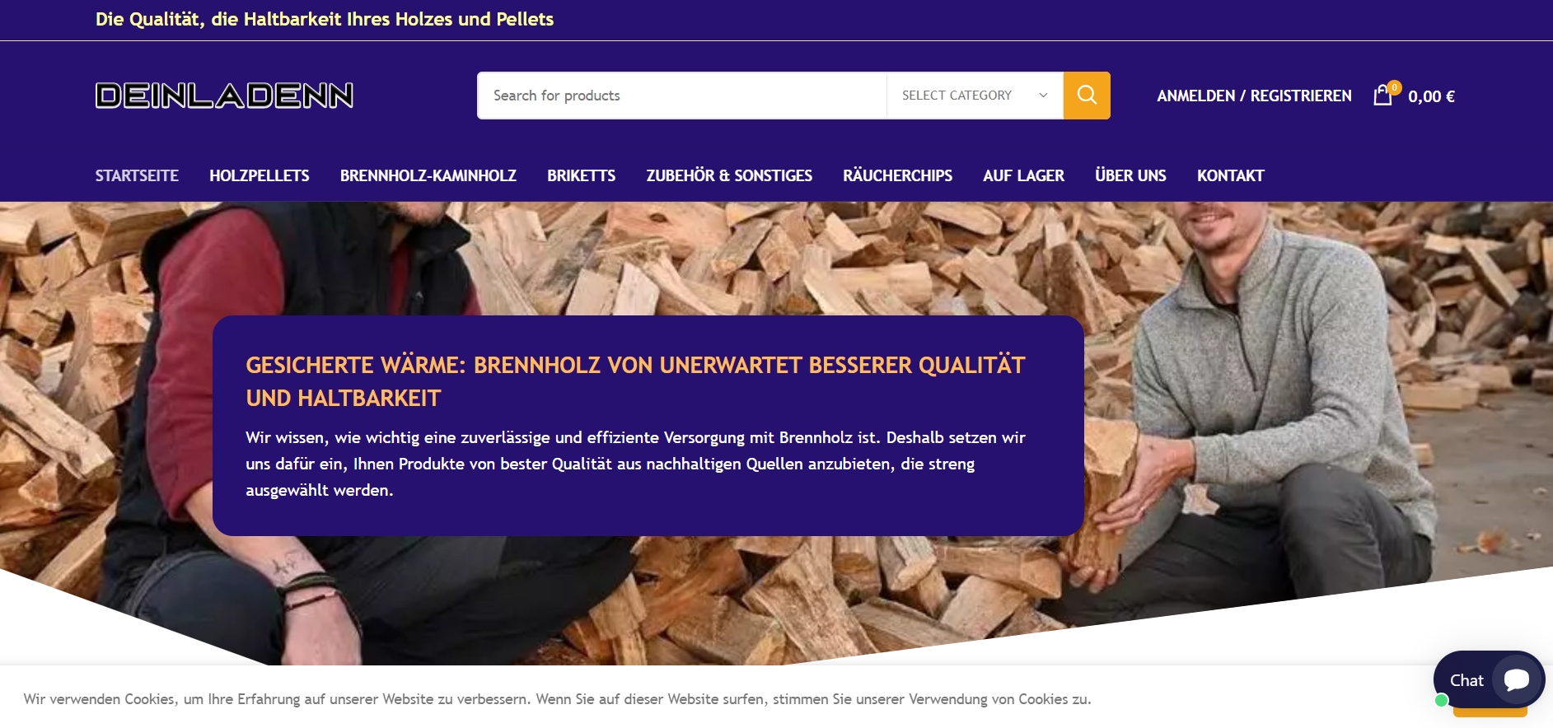Click the DEINLADENN logo
Viewport: 1553px width, 728px height.
[x=224, y=96]
